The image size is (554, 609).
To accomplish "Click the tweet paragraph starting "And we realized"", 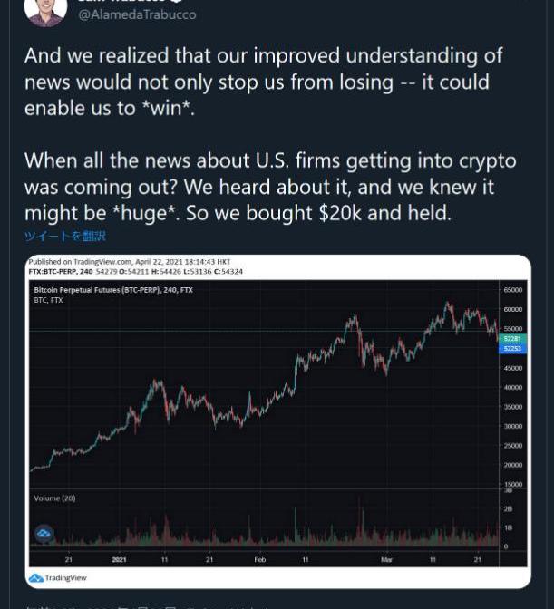I will (x=263, y=82).
